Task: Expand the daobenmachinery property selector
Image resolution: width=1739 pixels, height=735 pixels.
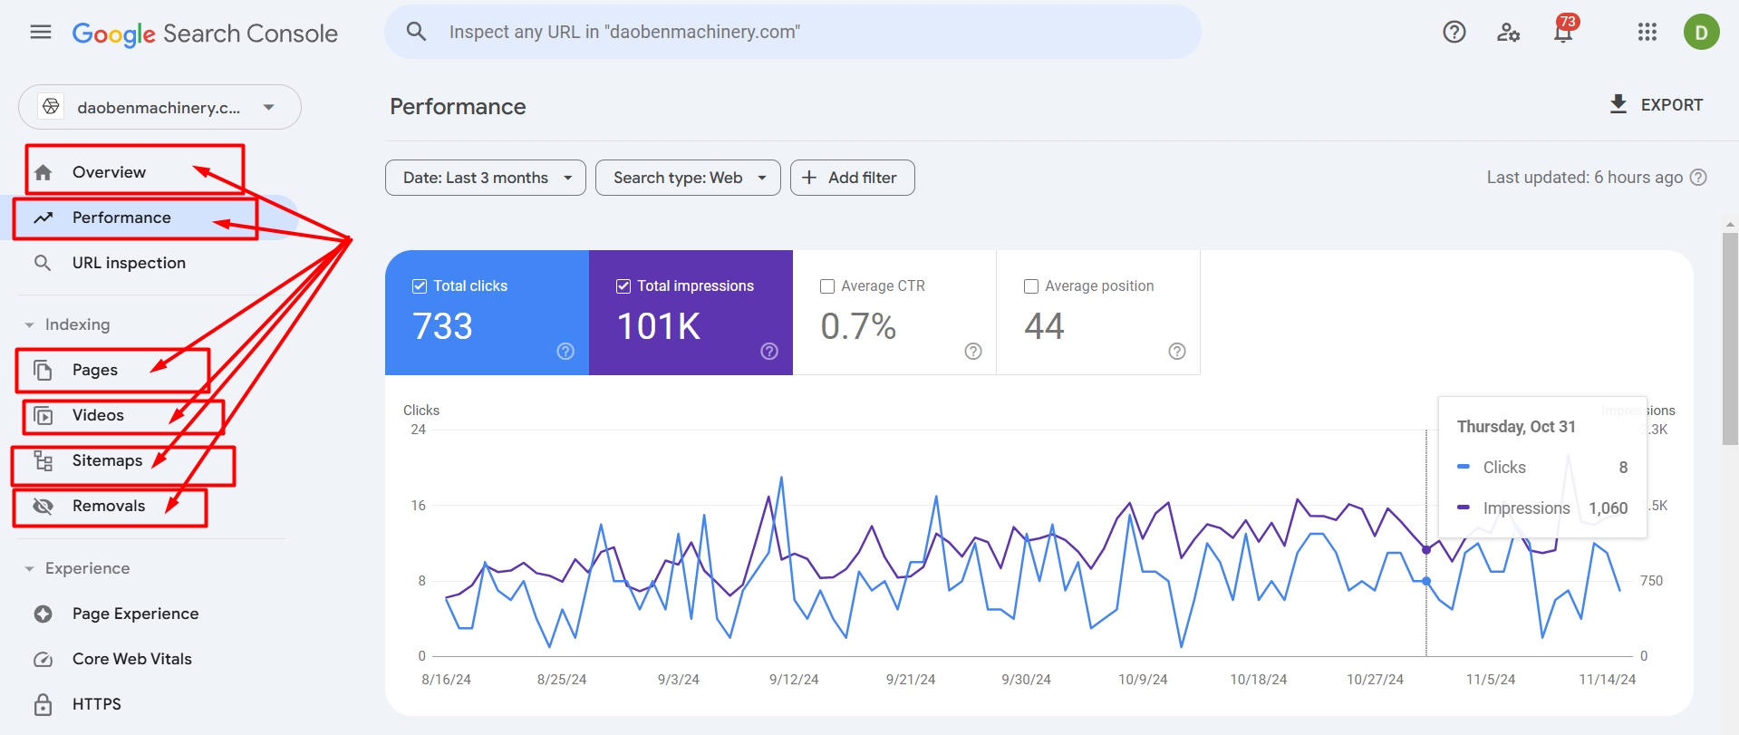Action: [159, 107]
